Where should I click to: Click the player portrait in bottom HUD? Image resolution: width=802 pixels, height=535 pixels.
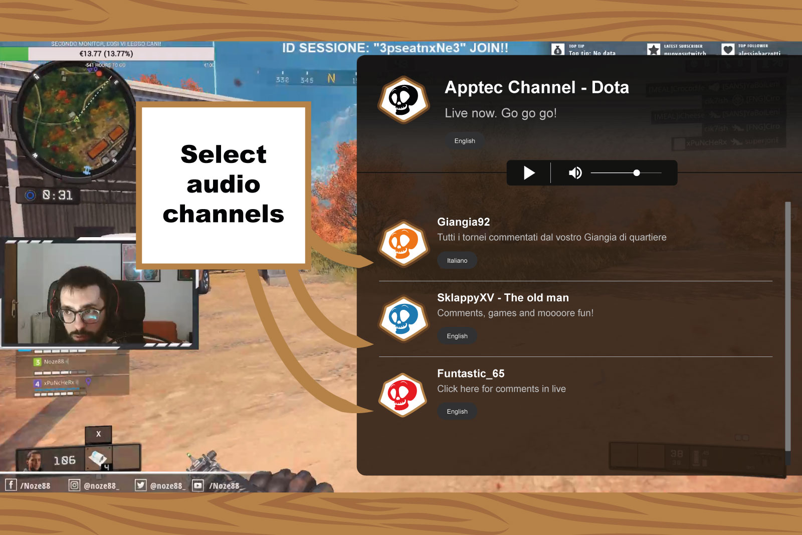pyautogui.click(x=34, y=460)
